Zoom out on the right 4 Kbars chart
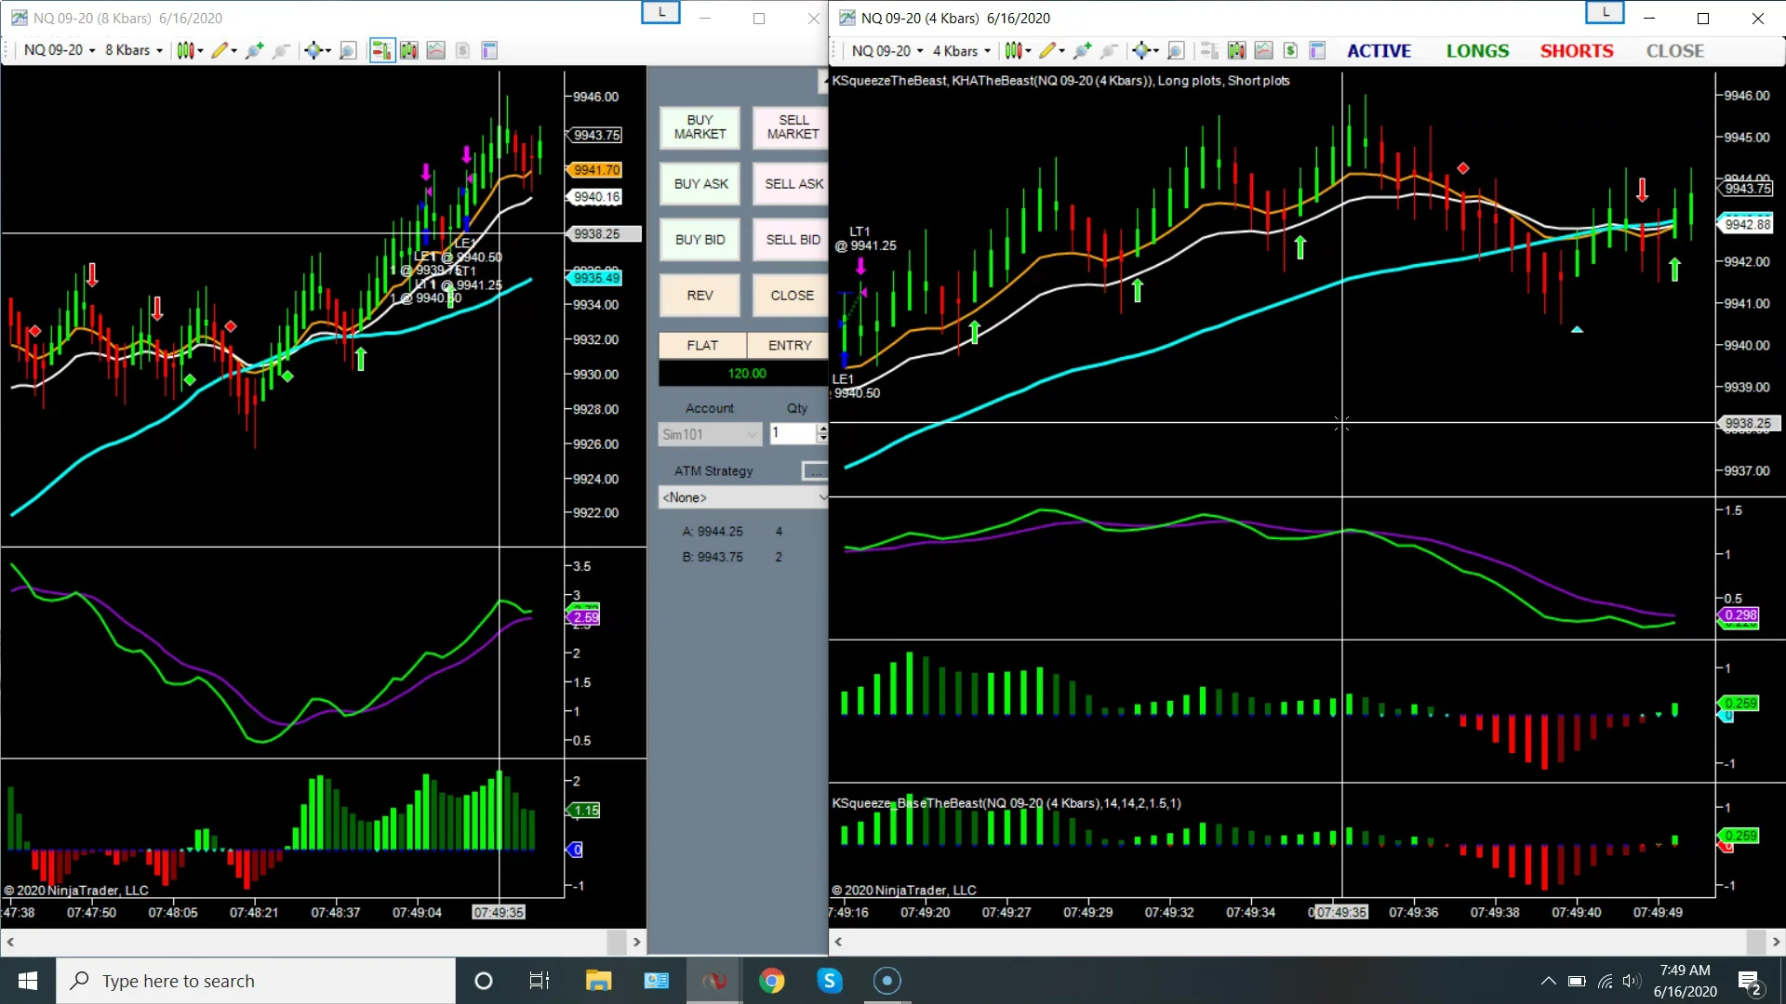The width and height of the screenshot is (1786, 1004). [1109, 50]
